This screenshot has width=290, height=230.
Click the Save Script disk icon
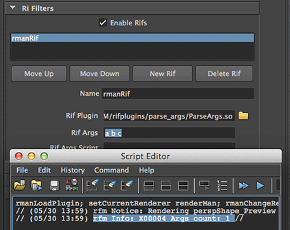coord(54,186)
